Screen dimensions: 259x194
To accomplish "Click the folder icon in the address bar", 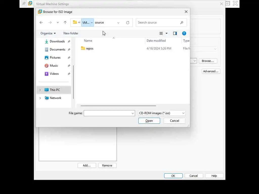I will (x=75, y=22).
